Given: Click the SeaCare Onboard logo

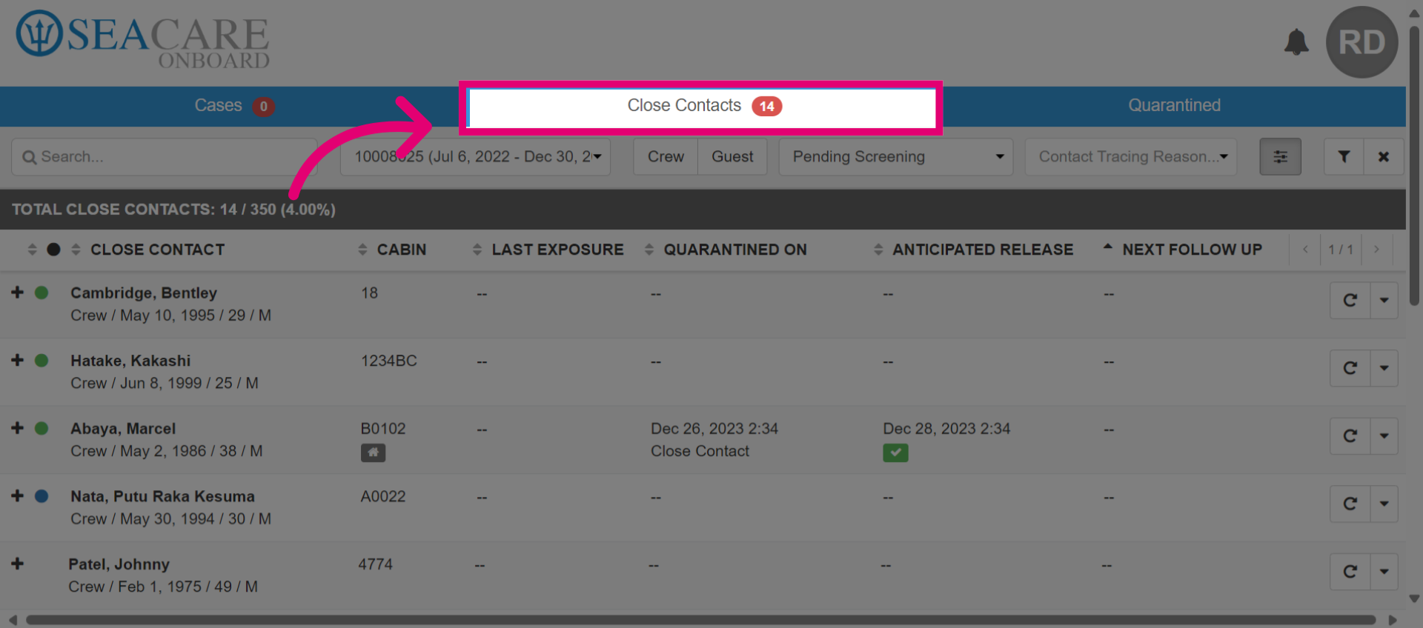Looking at the screenshot, I should (143, 40).
